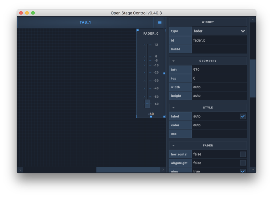Collapse the Geometry section

point(173,61)
